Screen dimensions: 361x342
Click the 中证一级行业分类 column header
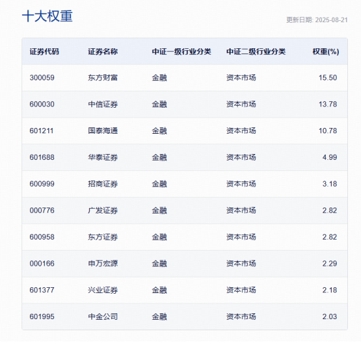click(181, 52)
